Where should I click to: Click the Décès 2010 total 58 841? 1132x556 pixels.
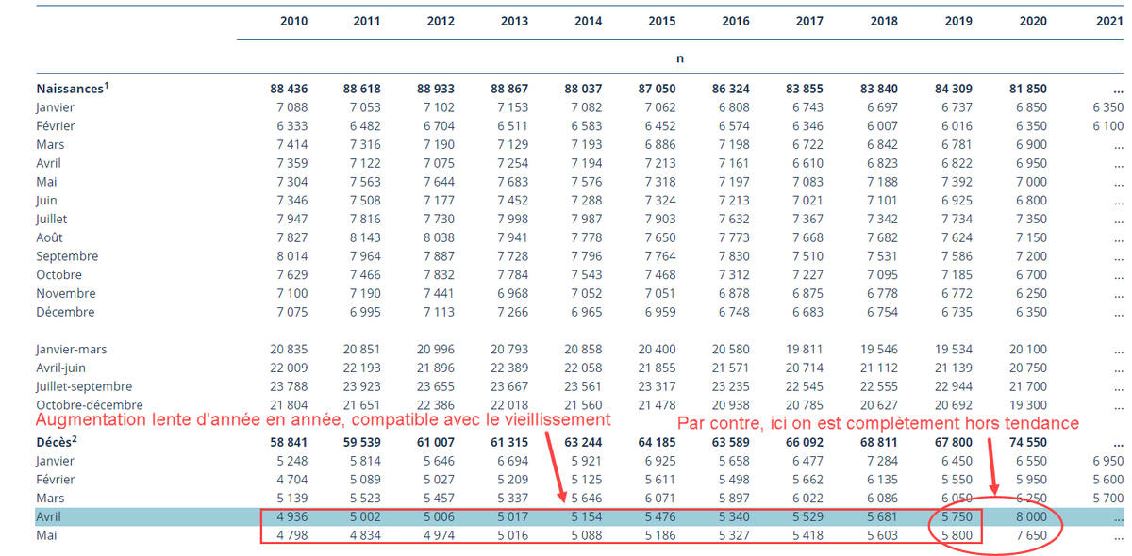click(x=289, y=442)
